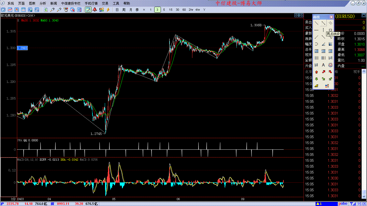
Task: Click the hand pointer toolbar icon
Action: (66, 10)
